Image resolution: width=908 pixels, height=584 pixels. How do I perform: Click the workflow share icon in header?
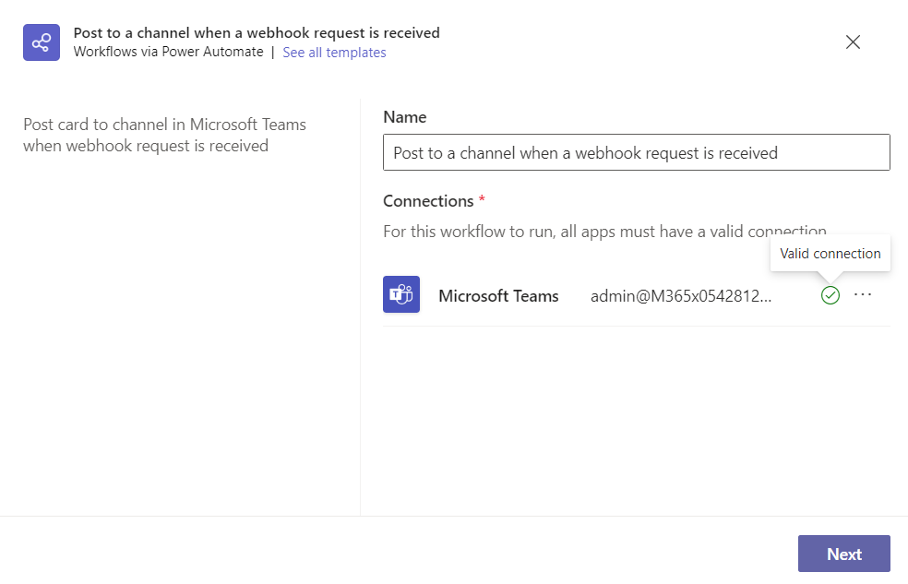(x=42, y=42)
